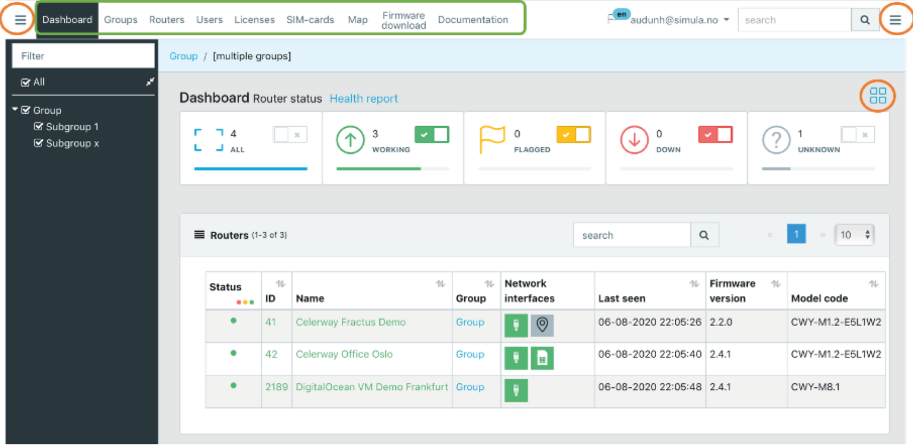Click the SIM card icon for Celerway Office Oslo
The height and width of the screenshot is (445, 913).
click(x=541, y=358)
